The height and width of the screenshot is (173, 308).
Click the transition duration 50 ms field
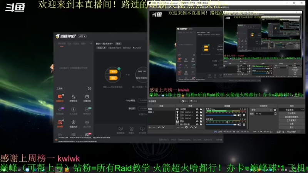(x=264, y=113)
